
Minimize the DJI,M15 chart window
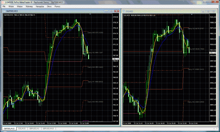pyautogui.click(x=203, y=11)
